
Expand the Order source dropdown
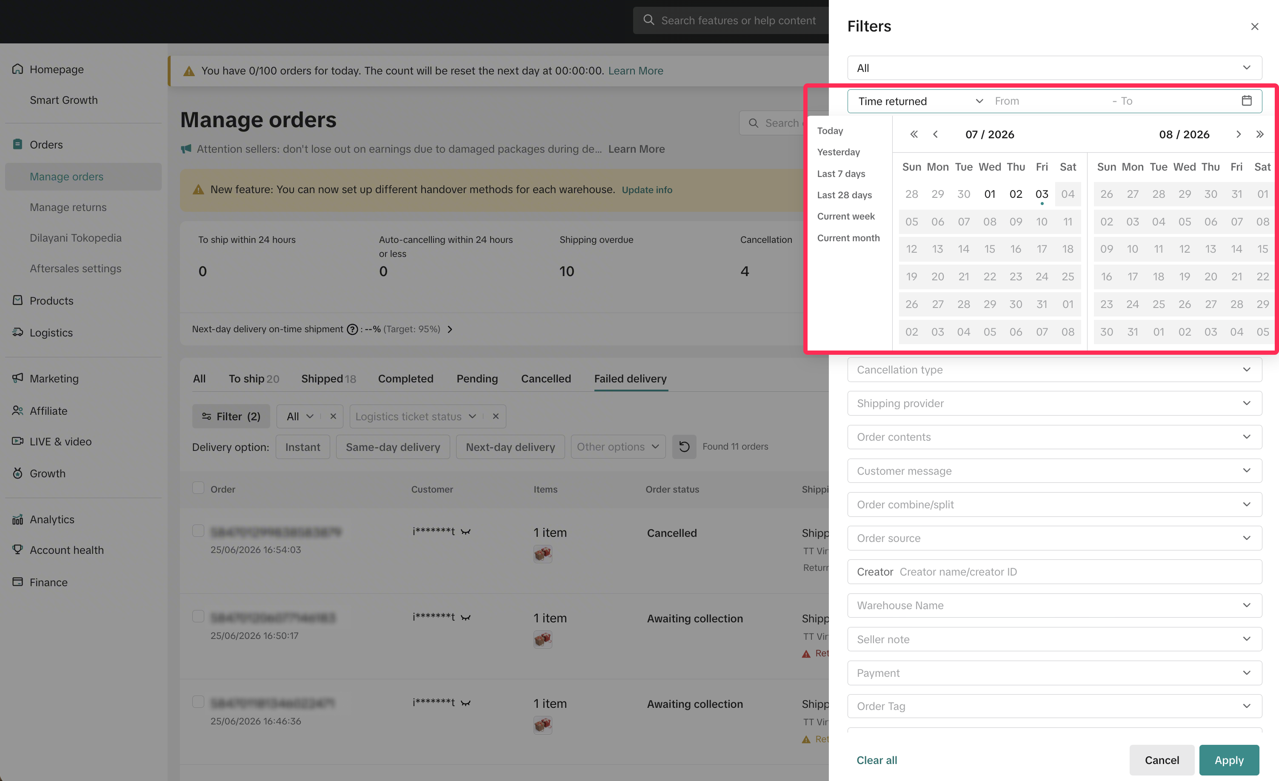[1054, 538]
